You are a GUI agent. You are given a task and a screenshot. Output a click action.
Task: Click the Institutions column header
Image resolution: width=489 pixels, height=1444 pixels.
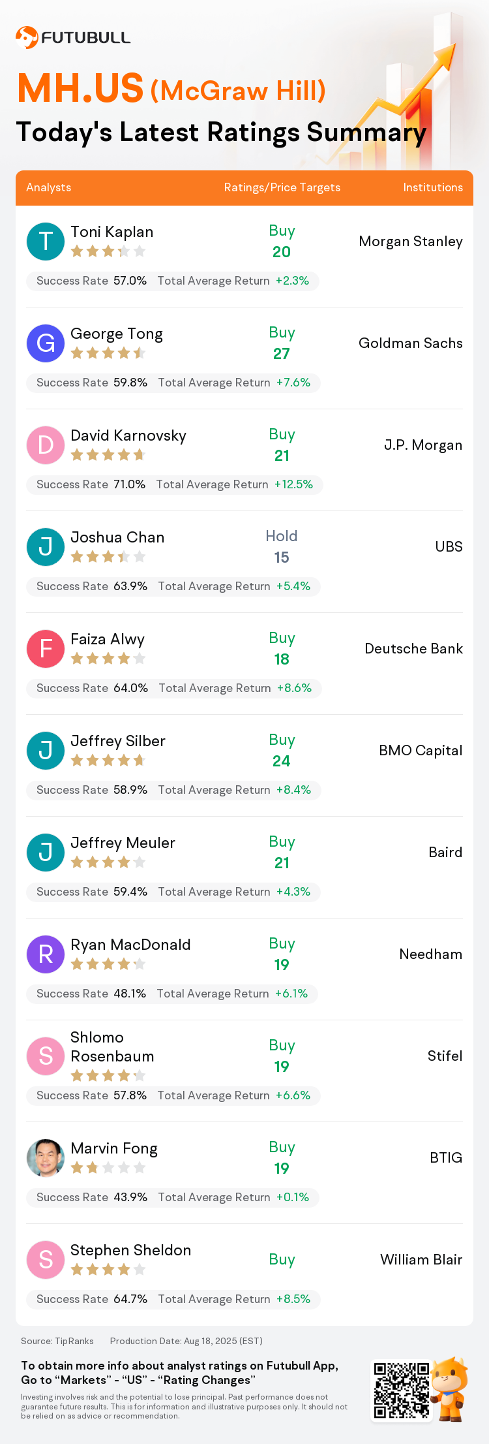tap(433, 187)
